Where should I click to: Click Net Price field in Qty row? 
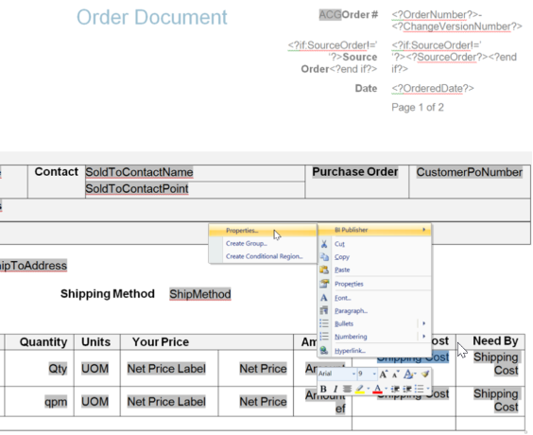[x=263, y=369]
